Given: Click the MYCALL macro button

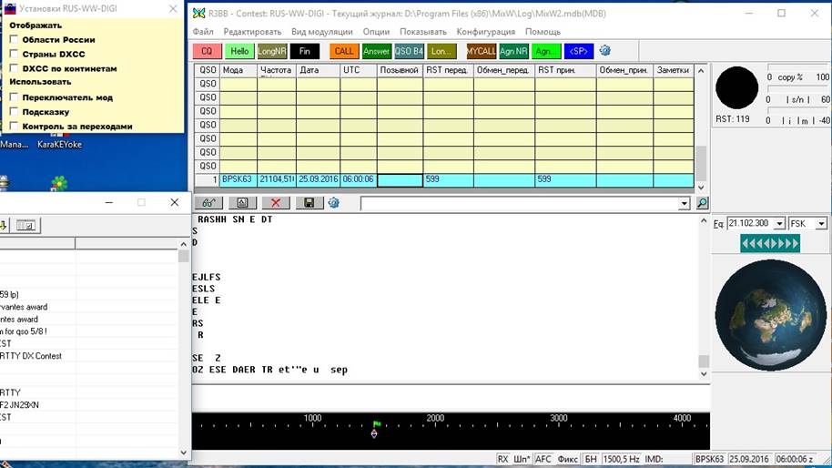Looking at the screenshot, I should 481,51.
